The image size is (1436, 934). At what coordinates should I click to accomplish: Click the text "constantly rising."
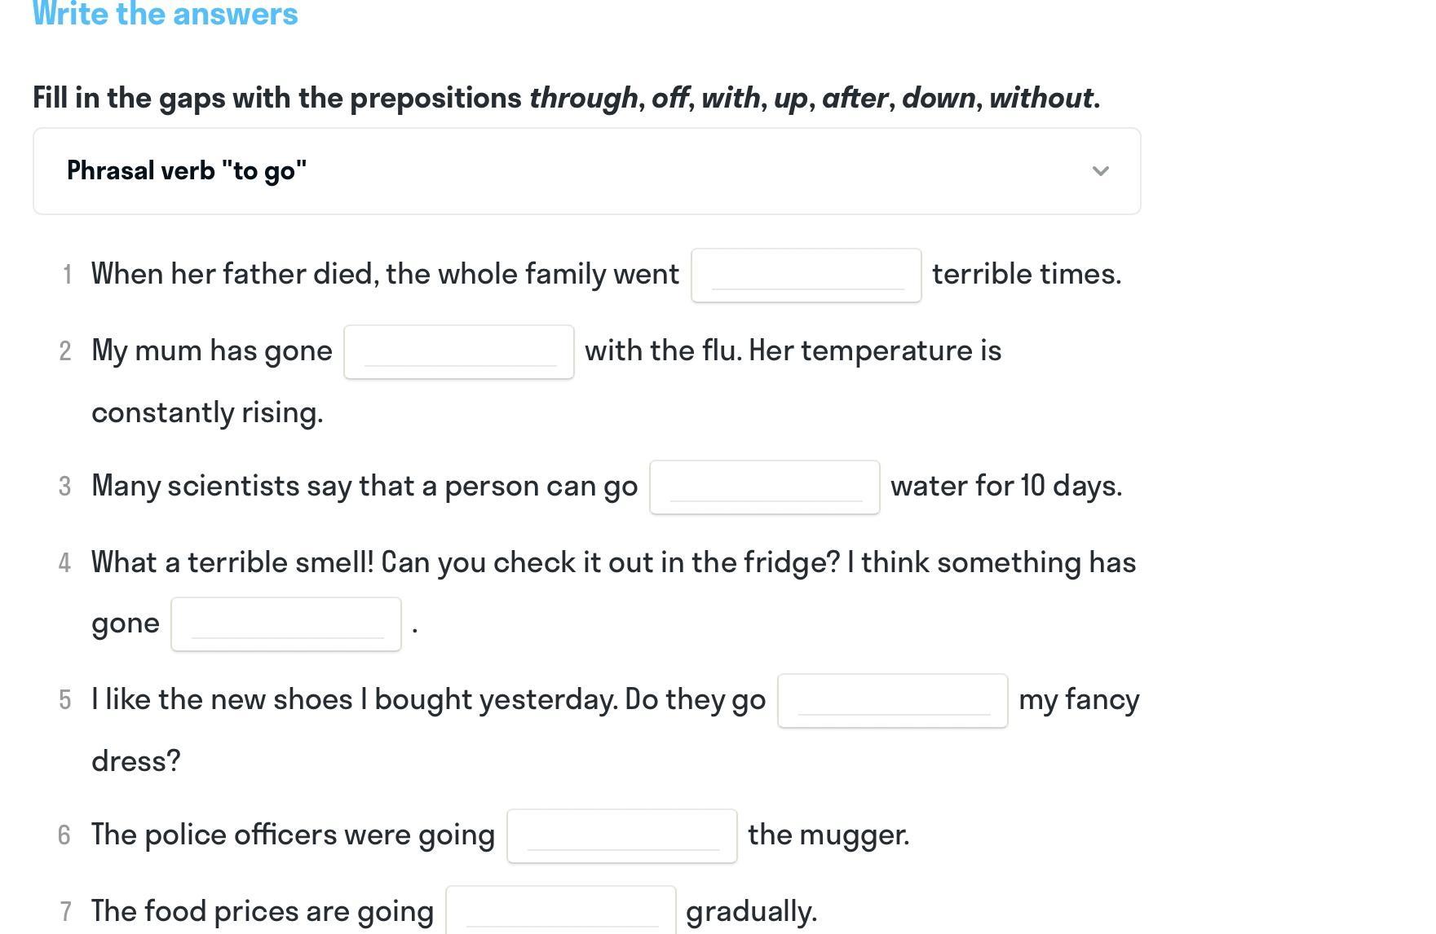pyautogui.click(x=207, y=413)
